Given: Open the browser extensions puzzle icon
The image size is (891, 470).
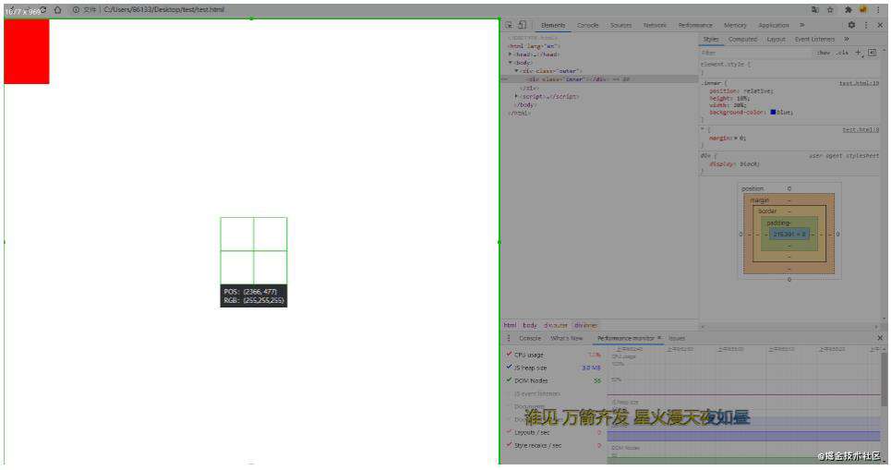Looking at the screenshot, I should tap(848, 9).
